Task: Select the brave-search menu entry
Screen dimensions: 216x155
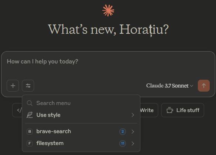Action: [81, 132]
